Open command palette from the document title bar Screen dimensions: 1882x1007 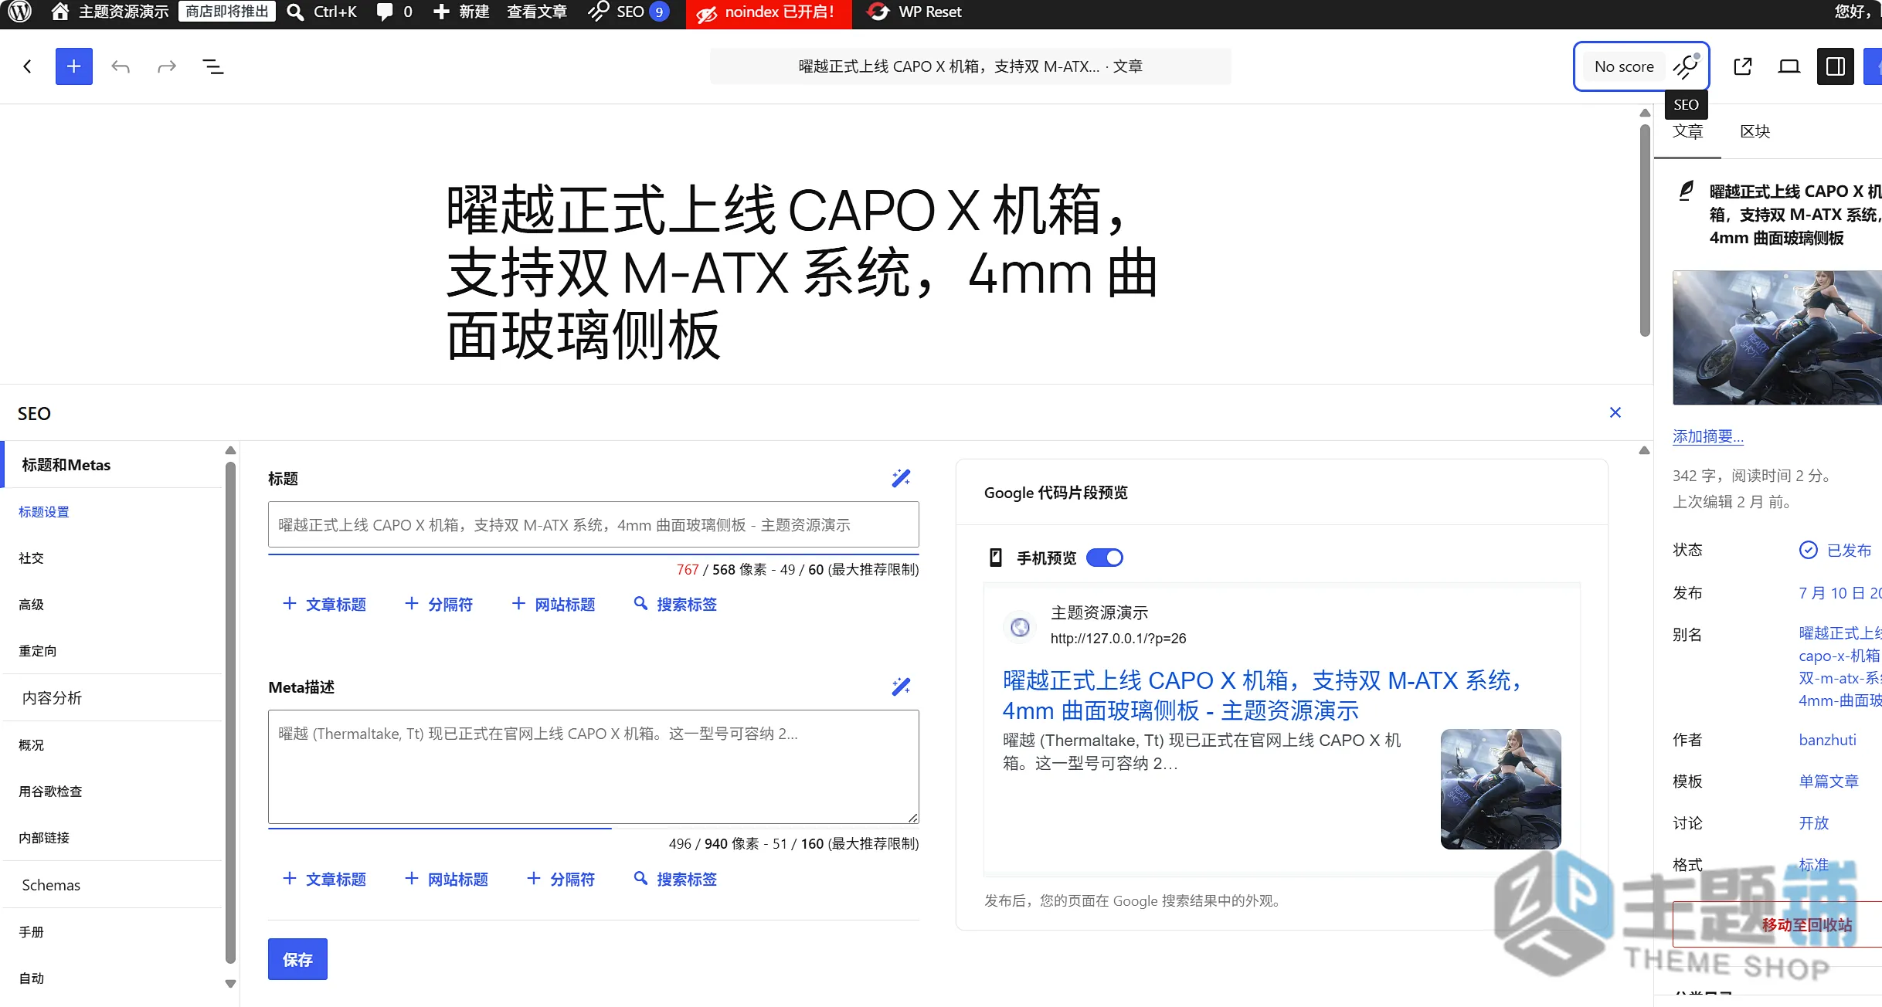[970, 66]
